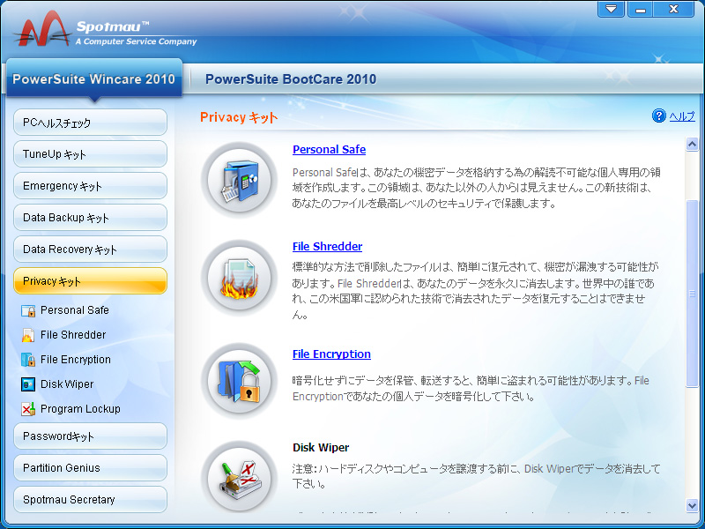Open the Personal Safe hyperlink
Screen dimensions: 705x529
pyautogui.click(x=329, y=150)
